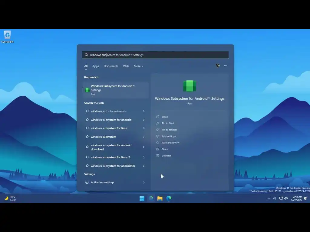Expand arrow for 'windows subsystem for androidtm'
The width and height of the screenshot is (310, 232).
coord(144,166)
